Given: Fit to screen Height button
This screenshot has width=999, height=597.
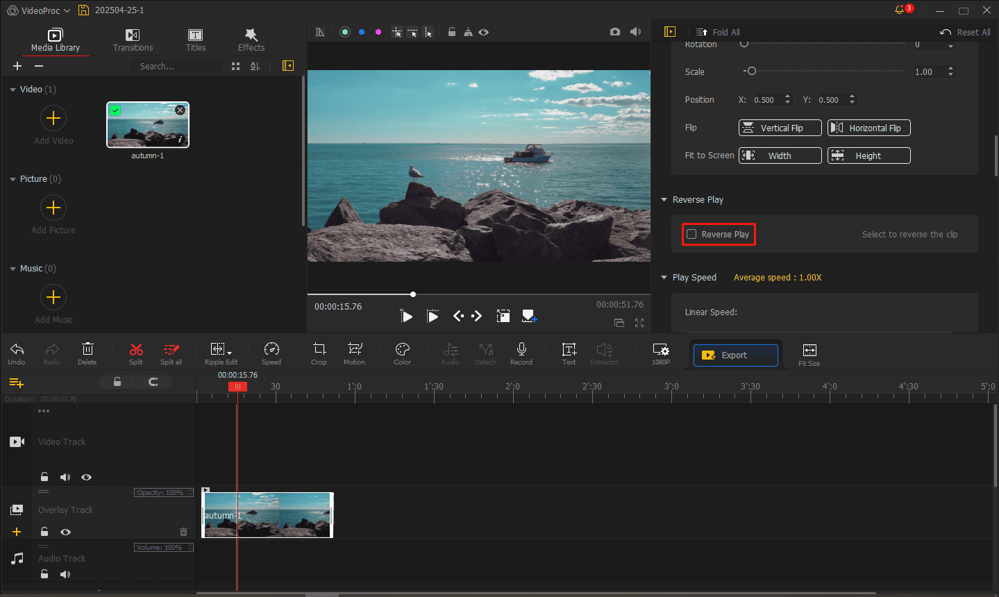Looking at the screenshot, I should click(869, 155).
